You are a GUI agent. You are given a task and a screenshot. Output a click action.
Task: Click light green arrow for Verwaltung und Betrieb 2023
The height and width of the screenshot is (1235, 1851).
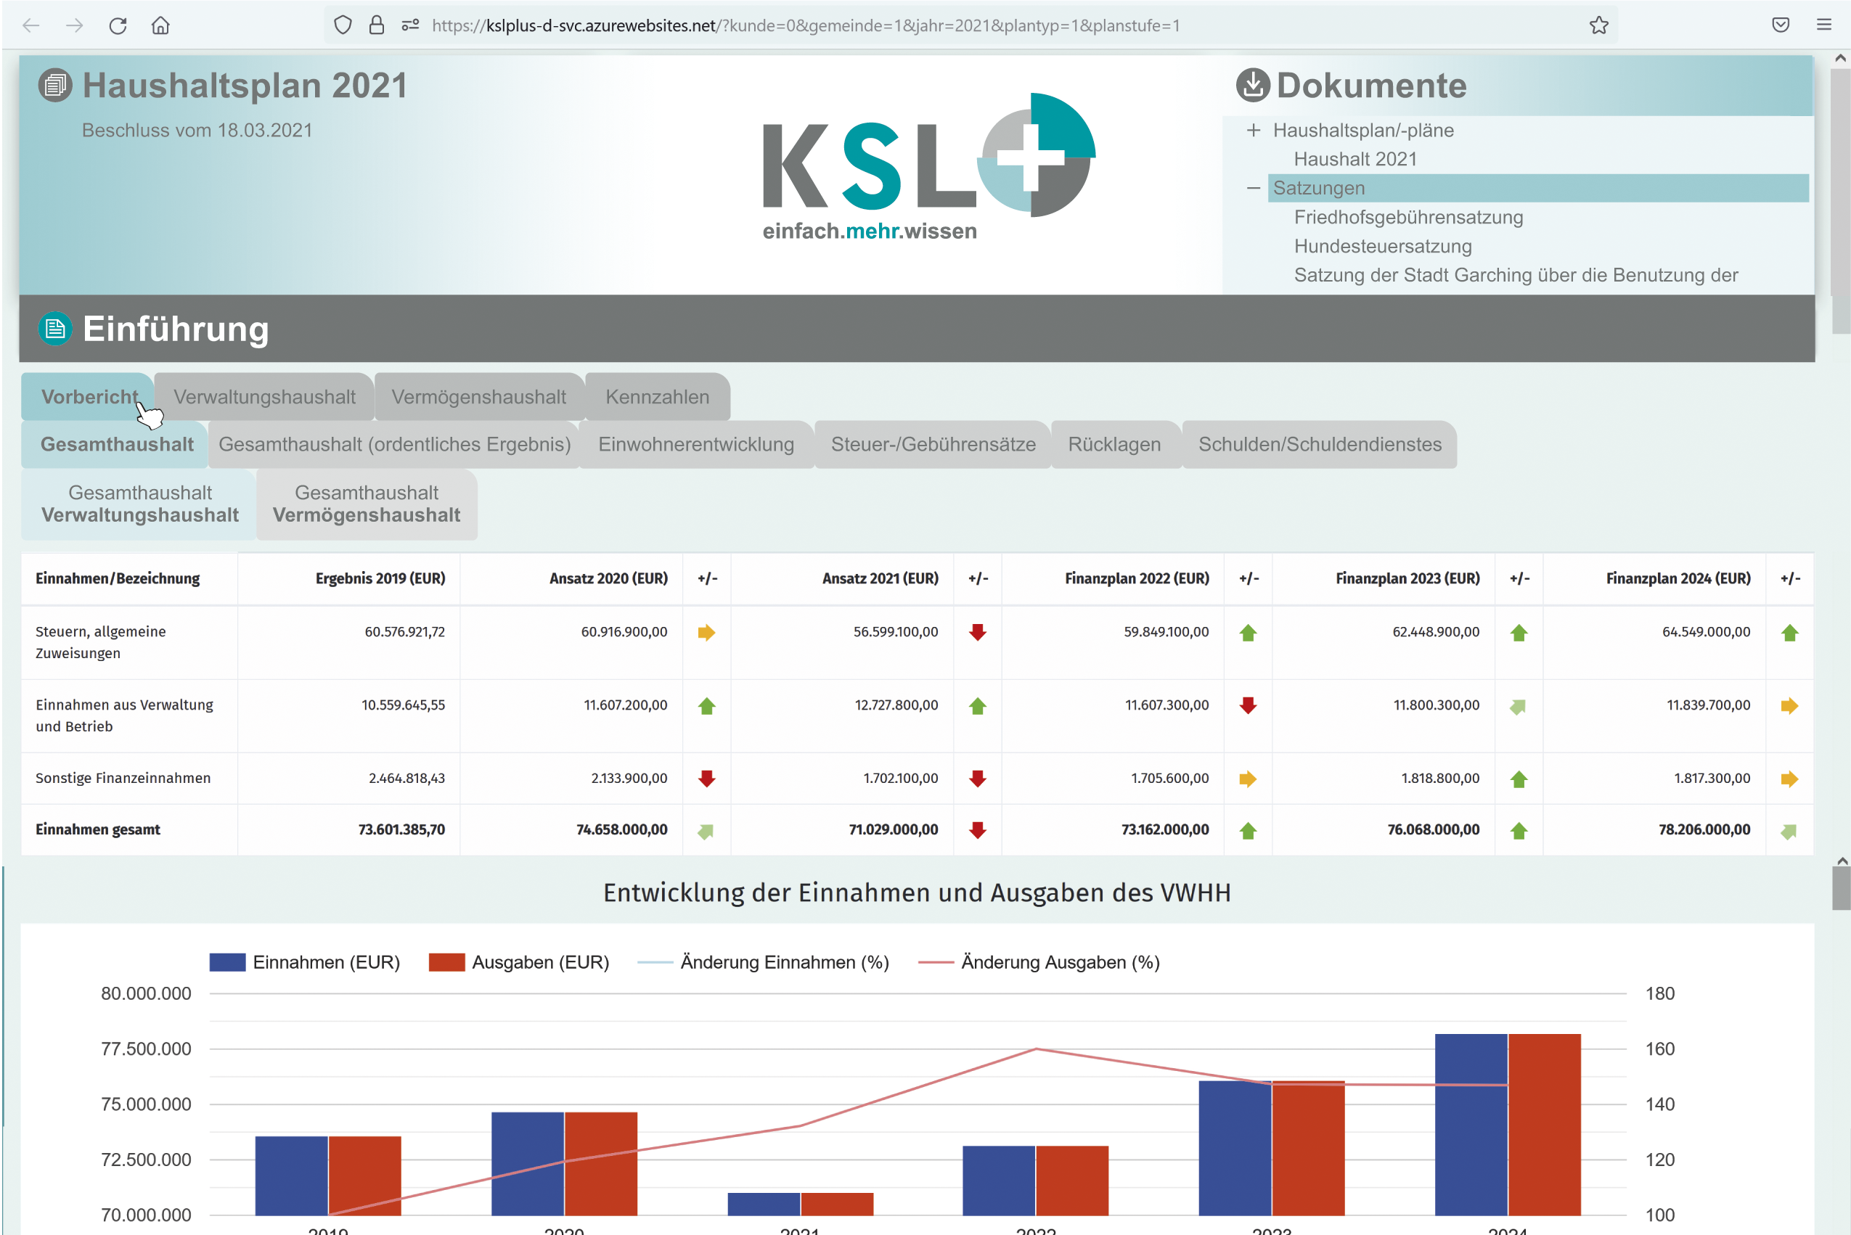[x=1519, y=707]
